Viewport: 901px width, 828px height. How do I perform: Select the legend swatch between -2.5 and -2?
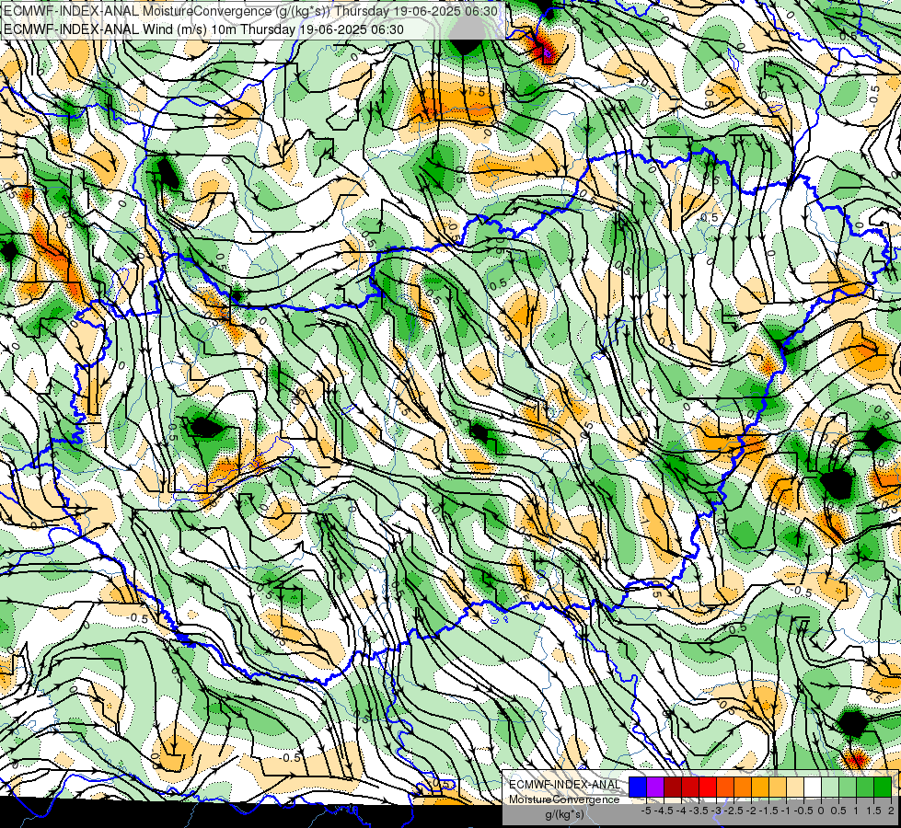pos(743,788)
